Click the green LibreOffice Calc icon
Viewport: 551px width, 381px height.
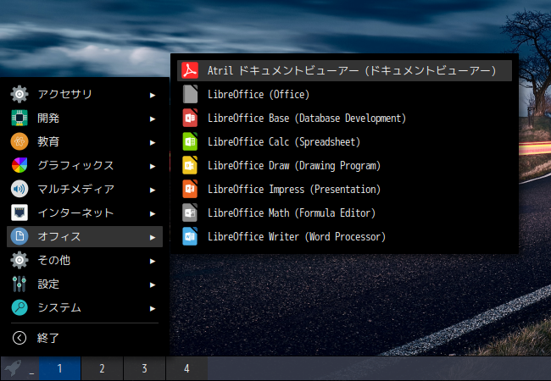click(x=190, y=141)
